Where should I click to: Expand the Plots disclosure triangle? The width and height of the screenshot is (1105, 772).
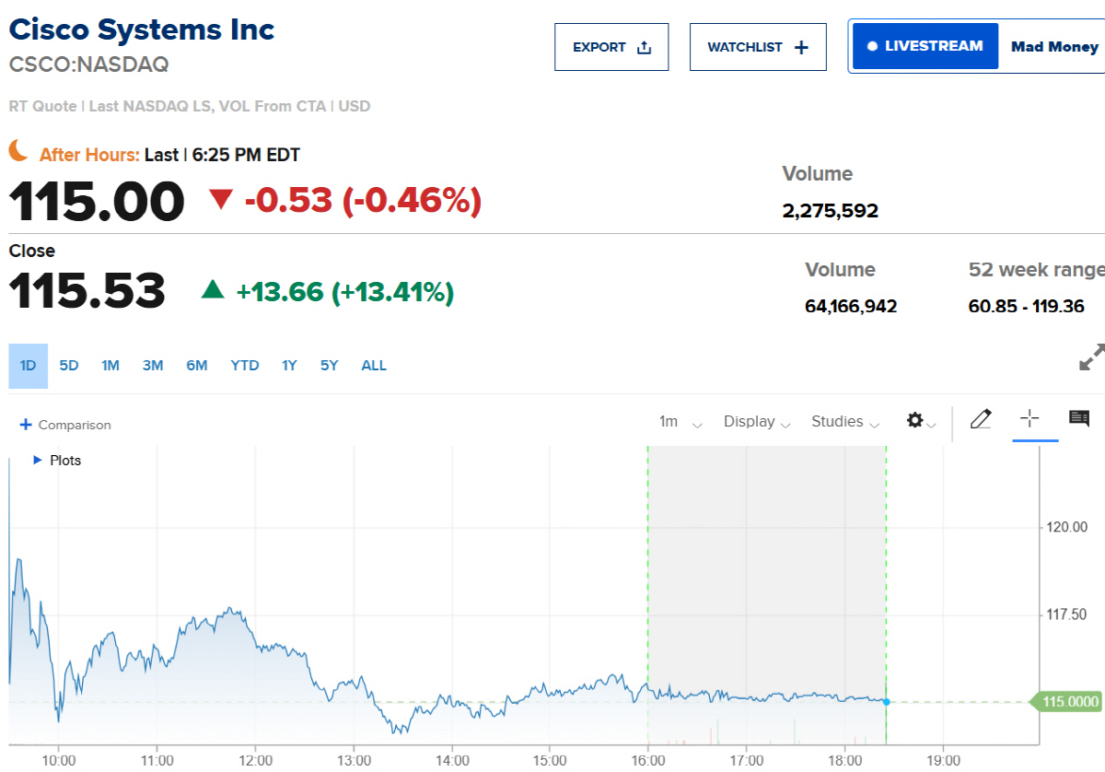[38, 460]
